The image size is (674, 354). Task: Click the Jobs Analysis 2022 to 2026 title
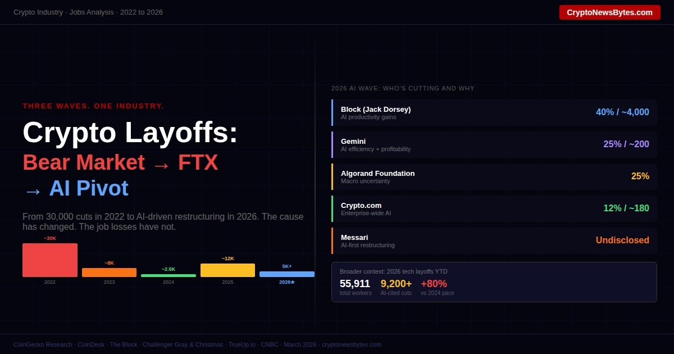click(88, 12)
